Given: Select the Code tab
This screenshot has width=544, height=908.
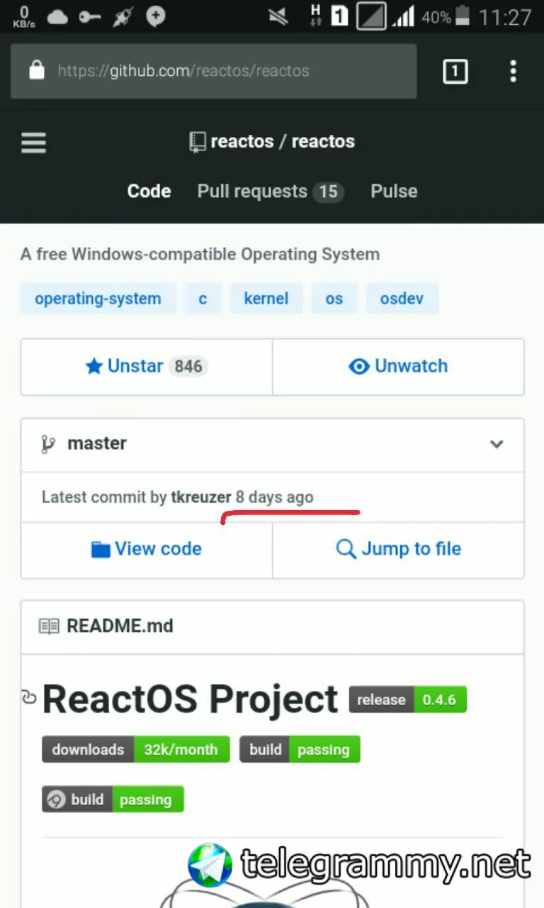Looking at the screenshot, I should click(x=149, y=192).
